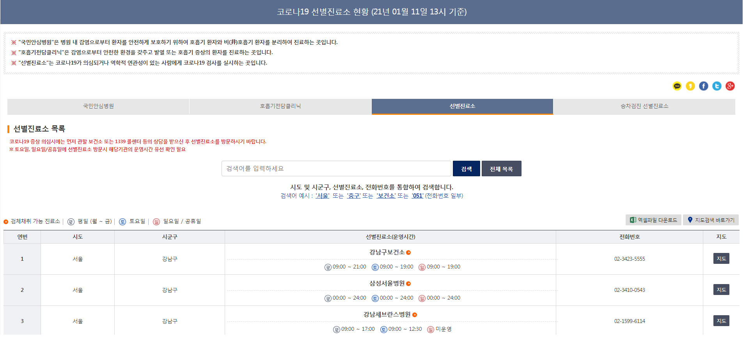Share page on Google Plus icon
This screenshot has height=337, width=745.
tap(730, 86)
